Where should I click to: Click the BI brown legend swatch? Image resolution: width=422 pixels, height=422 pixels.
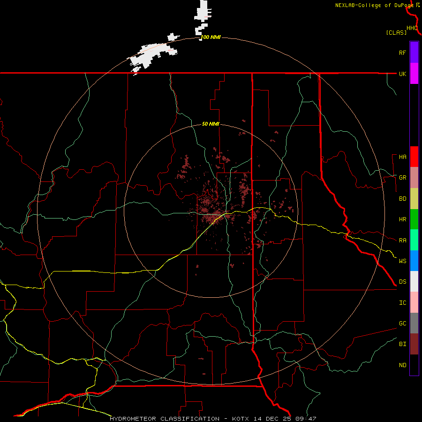pyautogui.click(x=414, y=344)
